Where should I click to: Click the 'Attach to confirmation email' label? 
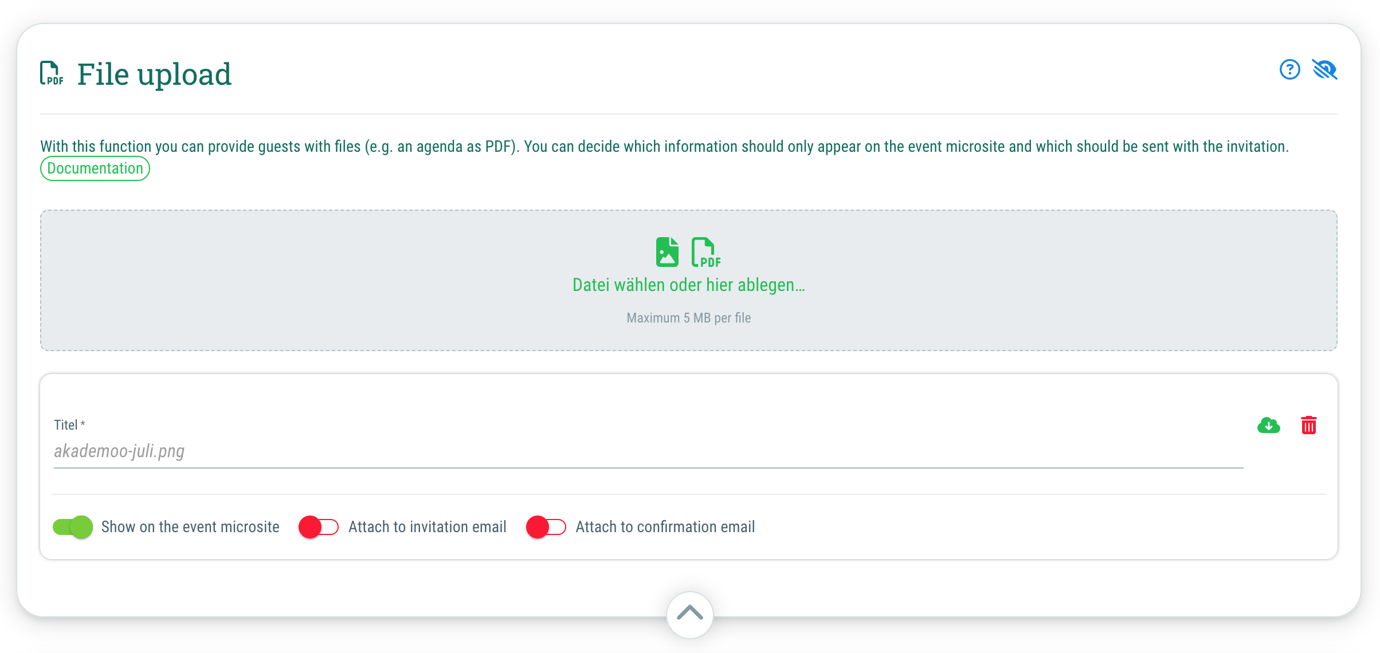[665, 527]
